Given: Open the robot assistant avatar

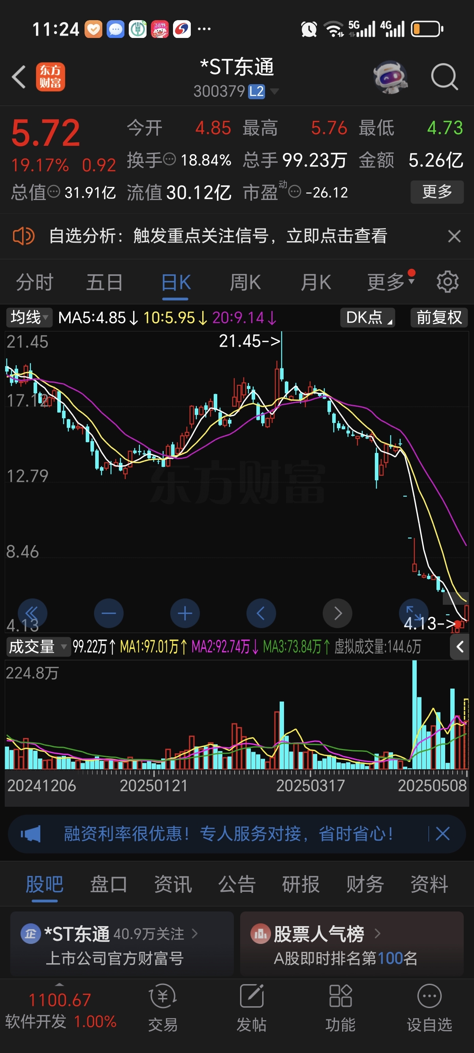Looking at the screenshot, I should [390, 76].
